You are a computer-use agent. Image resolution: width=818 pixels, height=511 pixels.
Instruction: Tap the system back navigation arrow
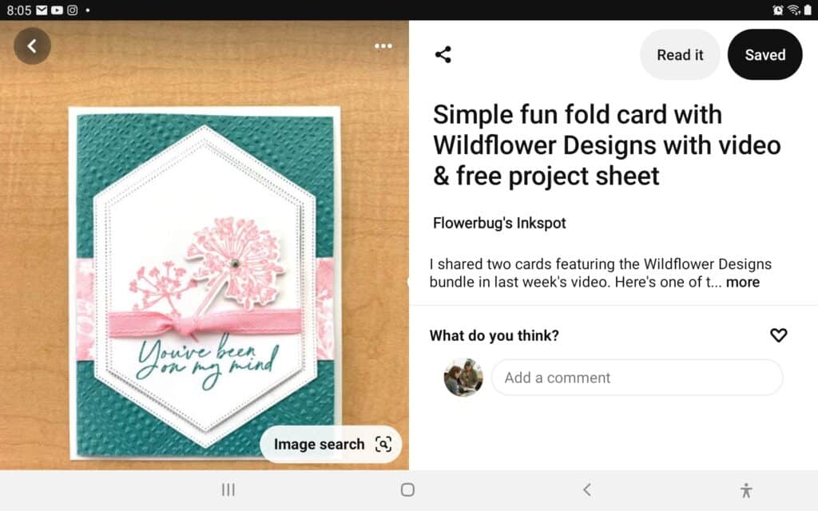point(587,489)
